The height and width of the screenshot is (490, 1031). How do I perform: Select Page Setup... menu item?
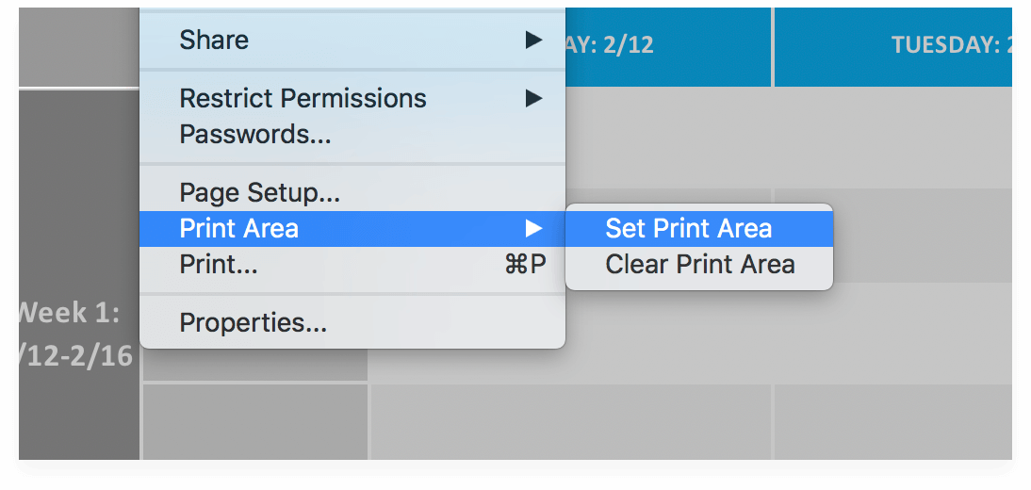point(259,193)
